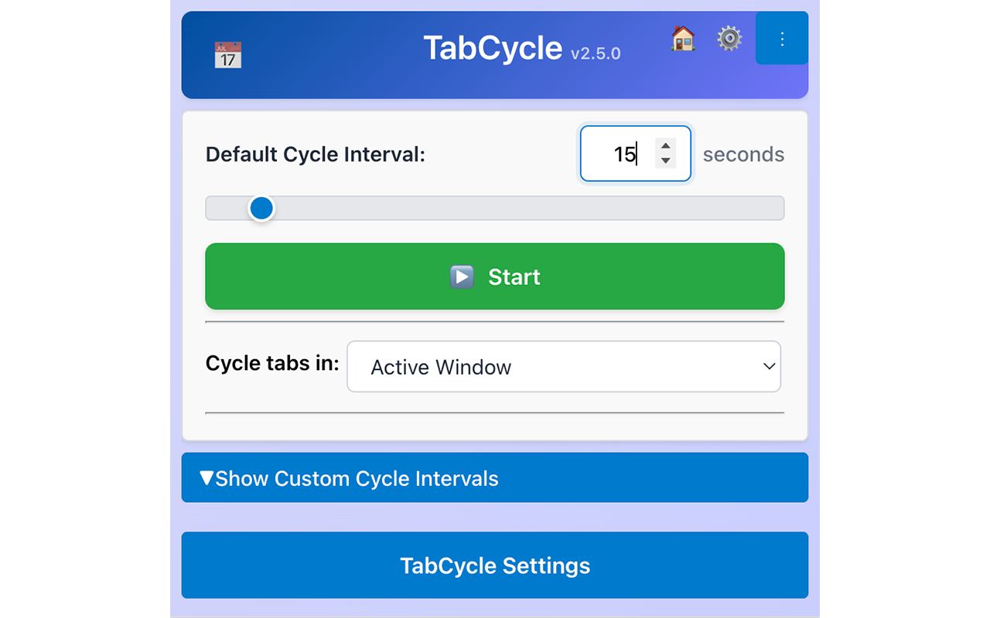Image resolution: width=990 pixels, height=618 pixels.
Task: Increase the interval with the up arrow
Action: tap(665, 145)
